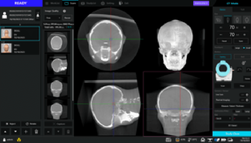
Task: Choose the third head position icon
Action: pyautogui.click(x=237, y=20)
